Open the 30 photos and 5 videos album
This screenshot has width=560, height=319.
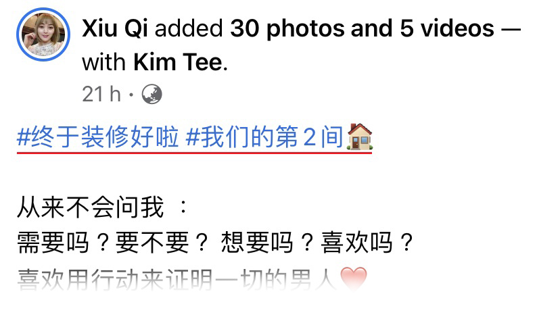coord(362,28)
